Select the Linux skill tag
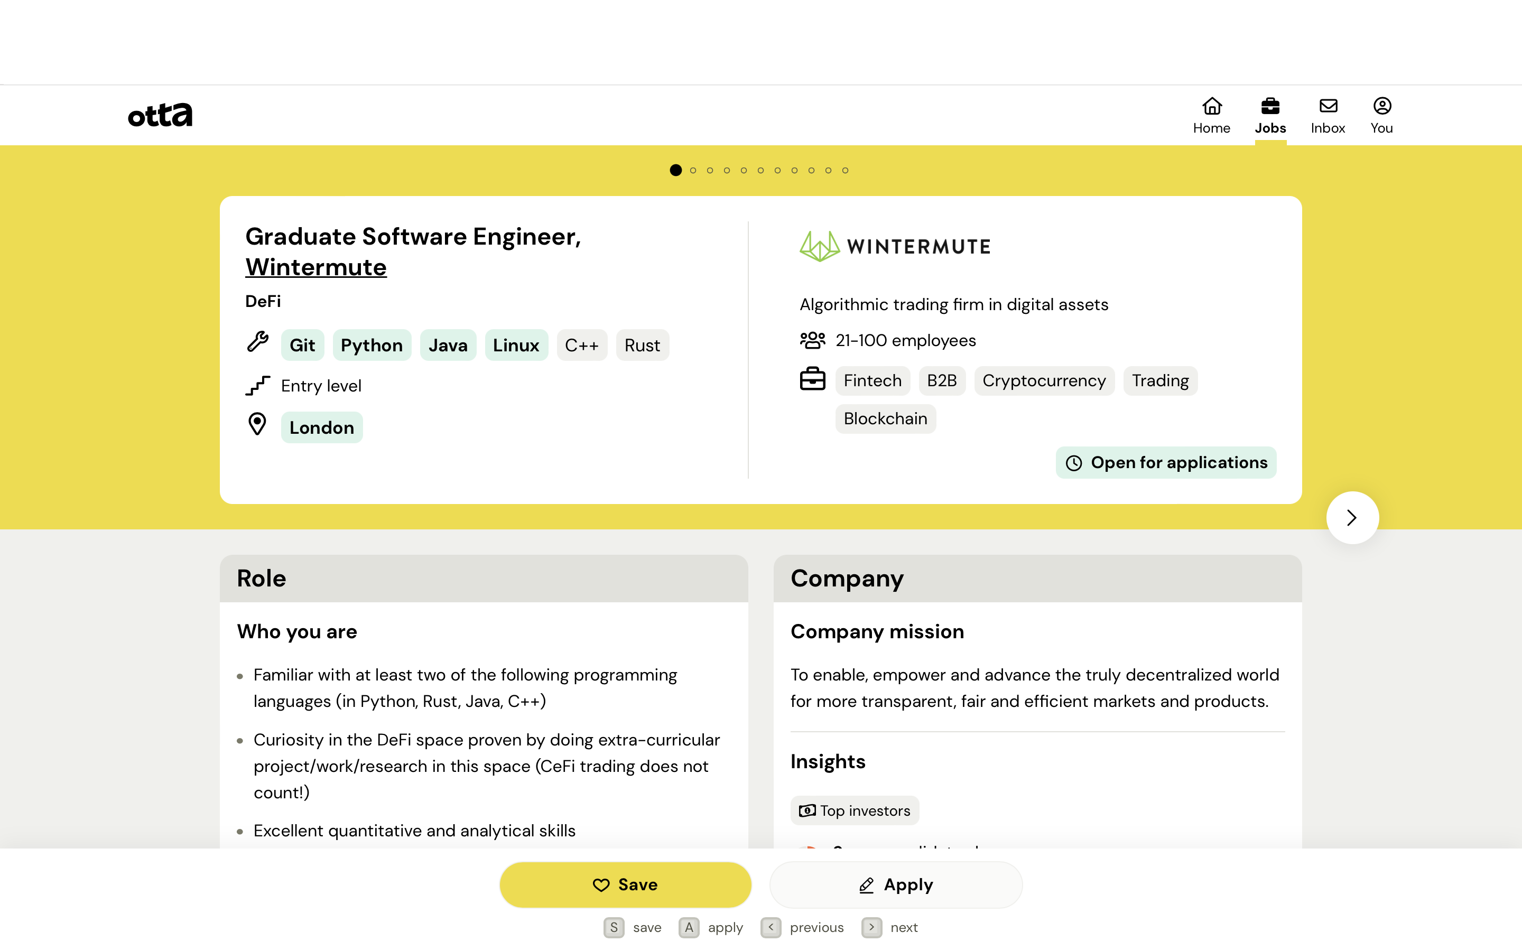The width and height of the screenshot is (1522, 951). pos(516,344)
